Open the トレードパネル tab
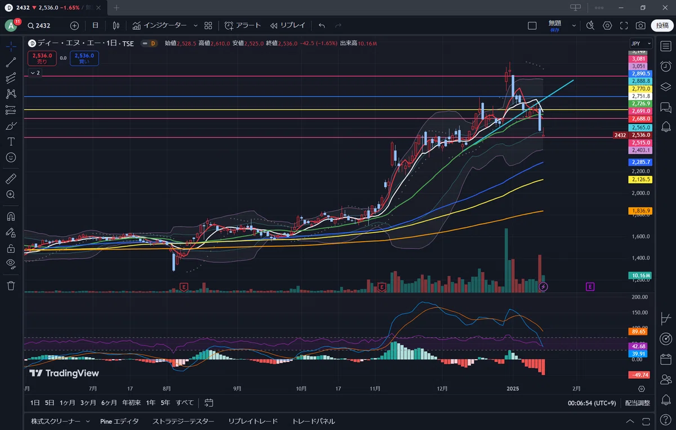Image resolution: width=676 pixels, height=430 pixels. click(313, 421)
